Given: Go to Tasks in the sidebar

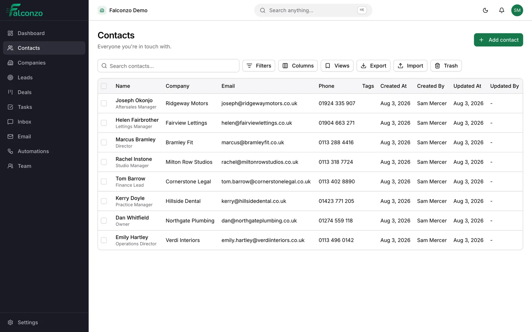Looking at the screenshot, I should (44, 107).
